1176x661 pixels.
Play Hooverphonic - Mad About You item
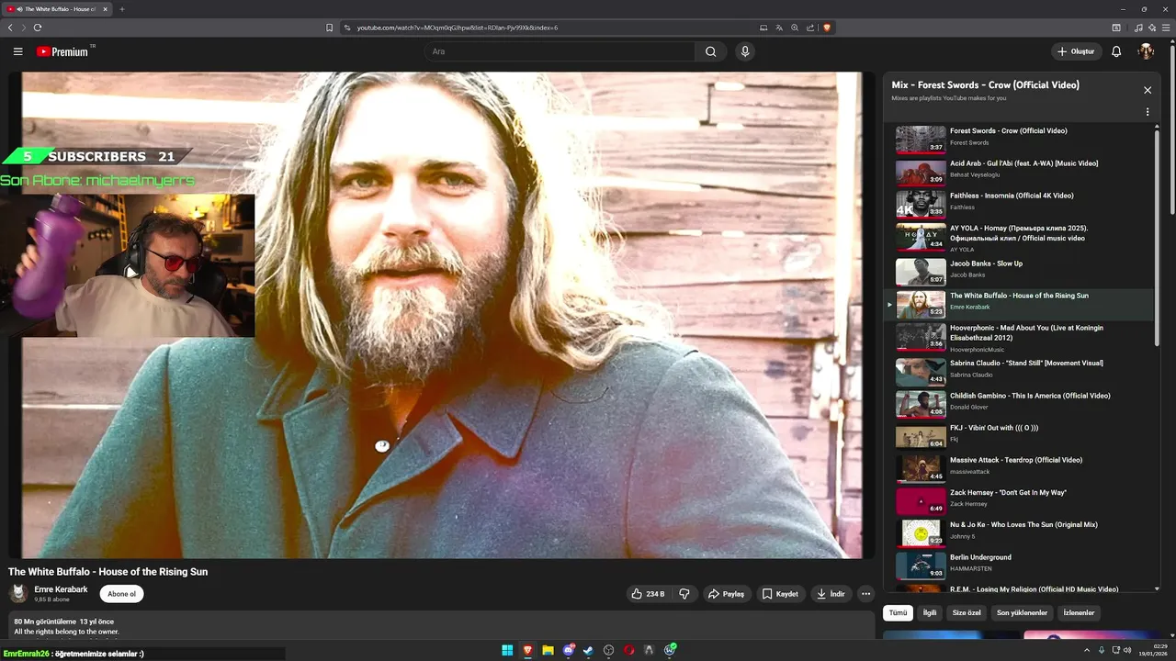click(1018, 338)
